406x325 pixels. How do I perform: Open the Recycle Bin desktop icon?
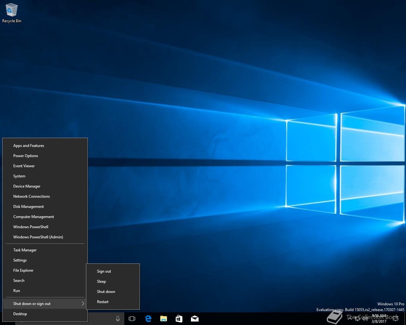tap(12, 13)
